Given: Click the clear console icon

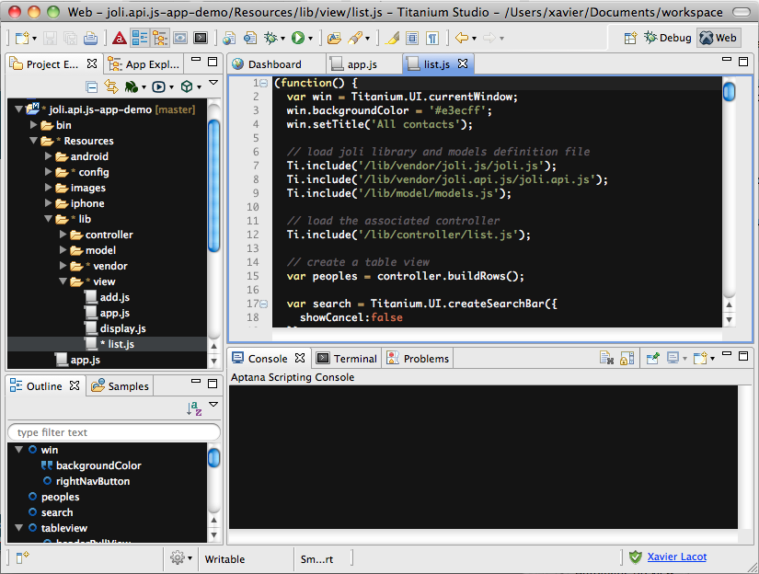Looking at the screenshot, I should [x=606, y=358].
